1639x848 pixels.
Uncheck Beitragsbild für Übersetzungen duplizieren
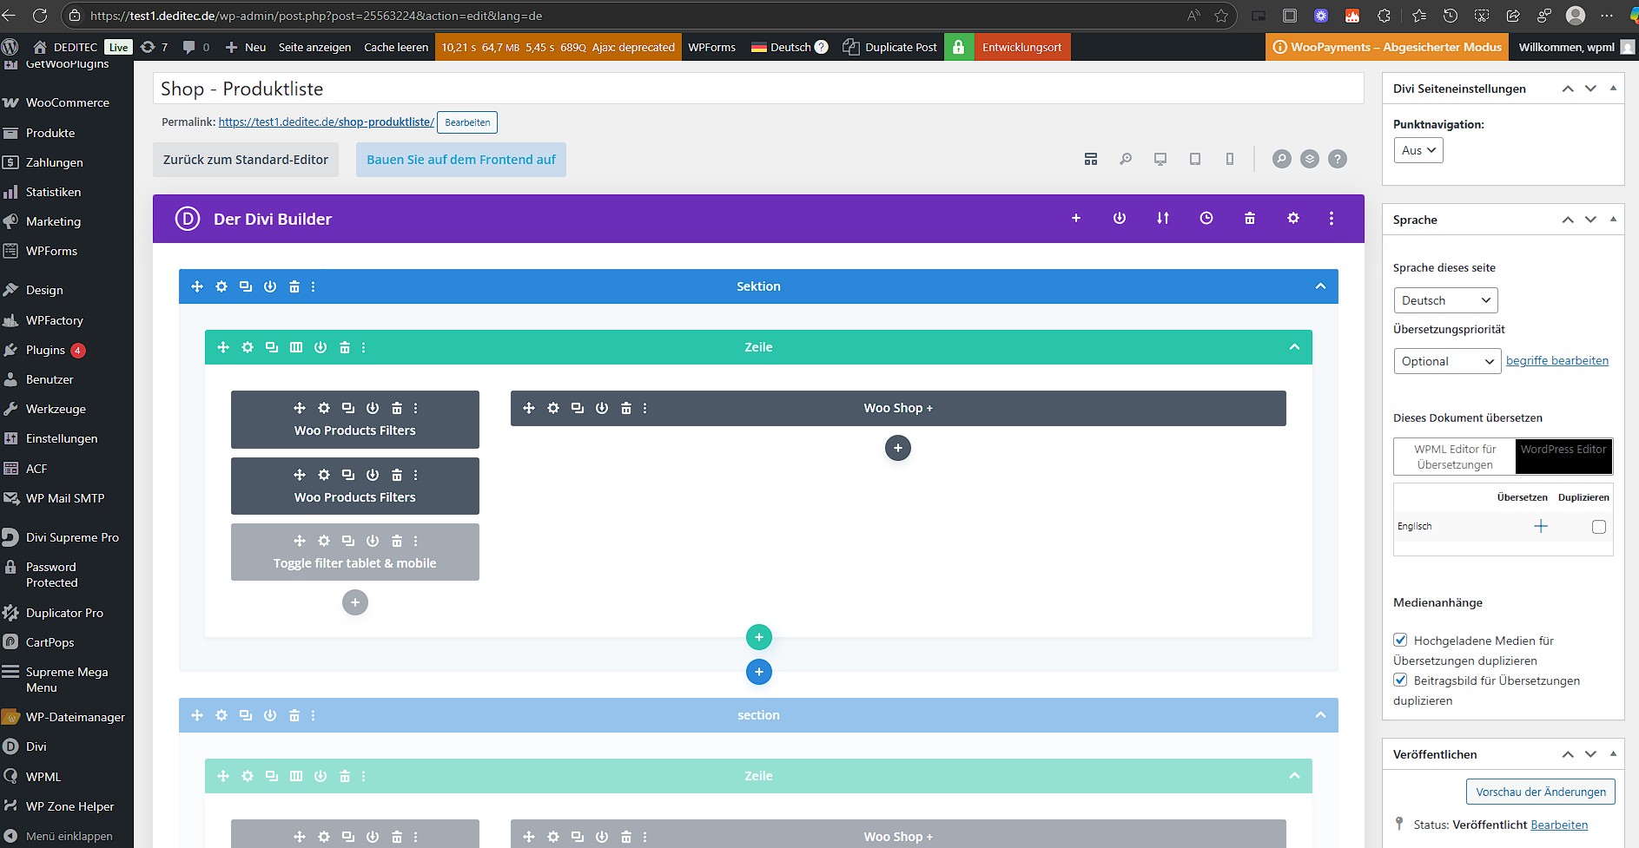pos(1400,680)
